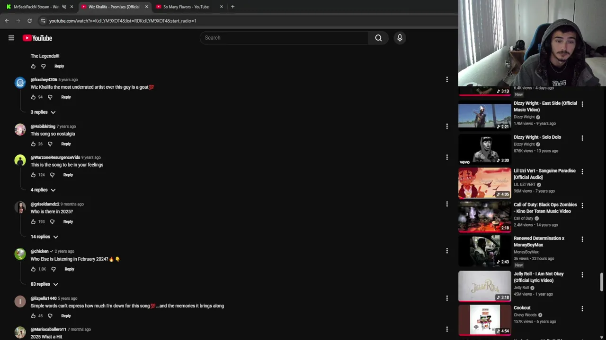The width and height of the screenshot is (606, 340).
Task: Focus the browser address bar URL
Action: (x=123, y=21)
